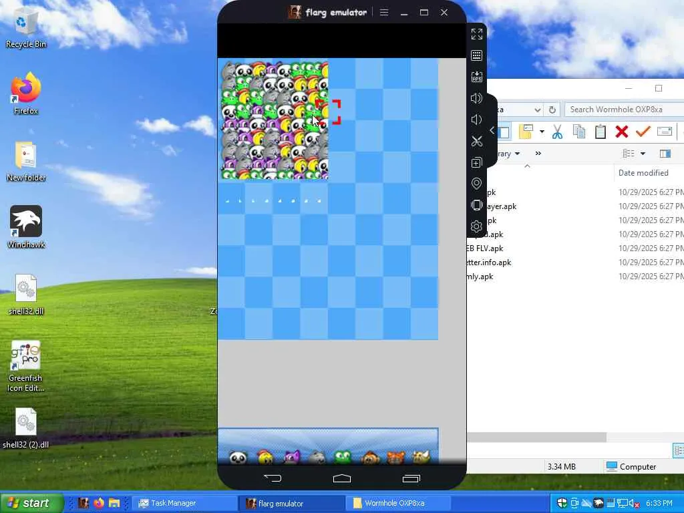Open the view options dropdown arrow
684x513 pixels.
pos(643,154)
